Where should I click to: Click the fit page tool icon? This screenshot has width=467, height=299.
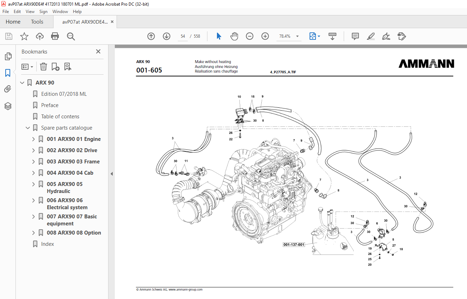[x=313, y=36]
